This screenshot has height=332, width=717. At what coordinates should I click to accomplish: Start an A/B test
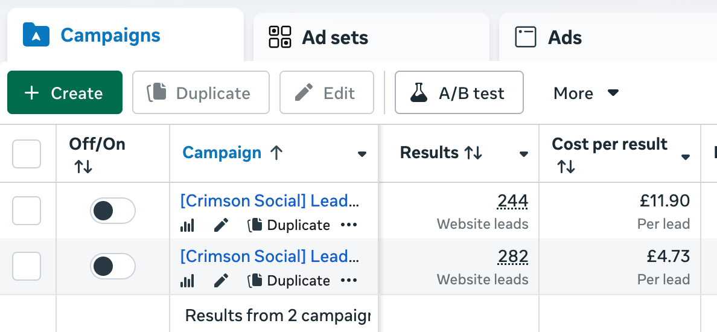coord(459,93)
